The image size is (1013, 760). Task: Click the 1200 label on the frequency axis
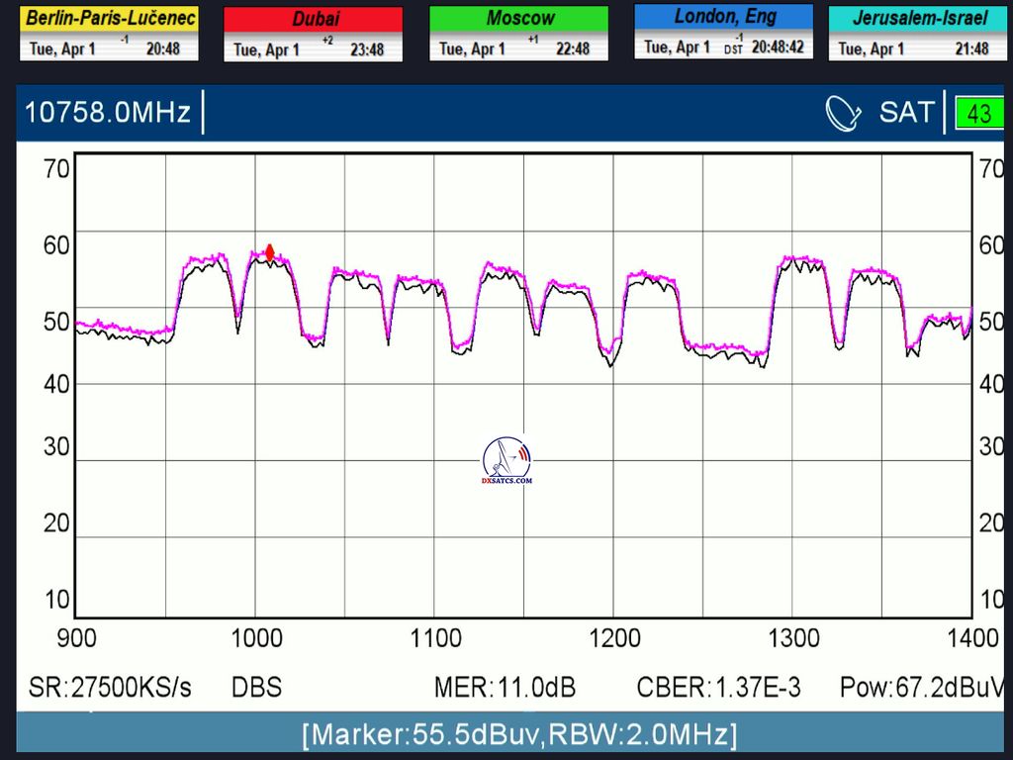pos(614,637)
